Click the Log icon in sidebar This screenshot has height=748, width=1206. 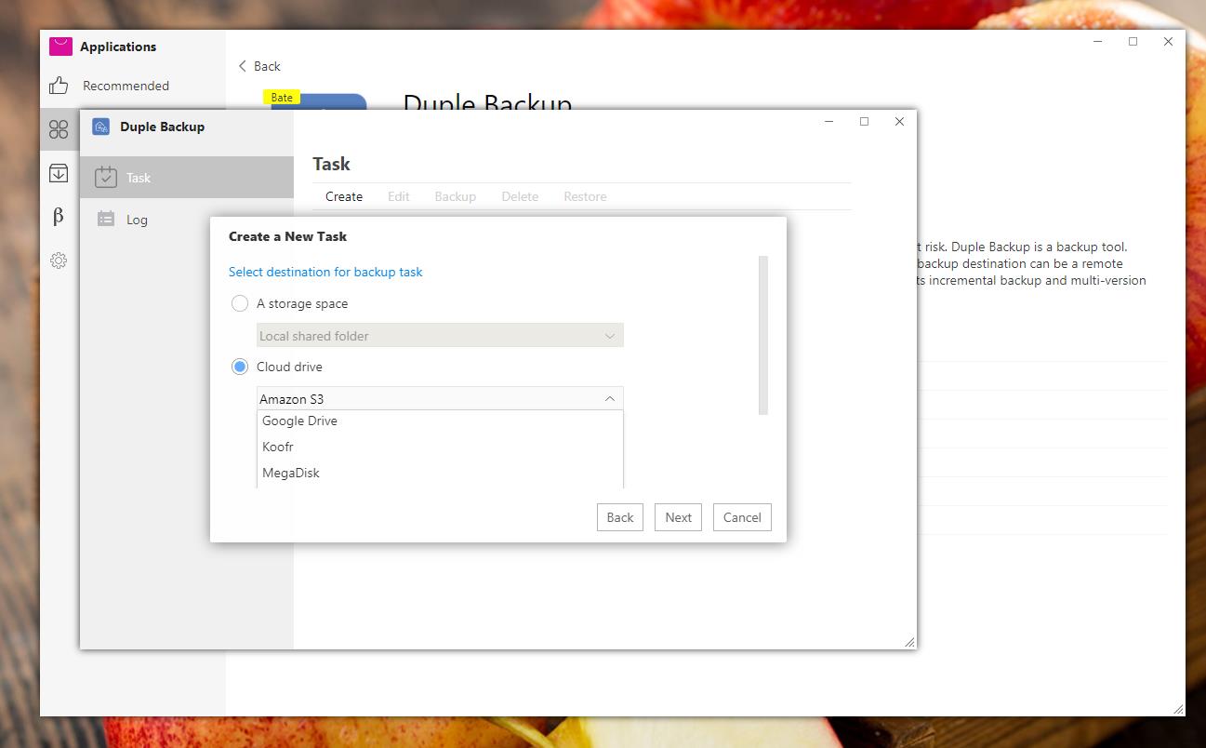106,220
